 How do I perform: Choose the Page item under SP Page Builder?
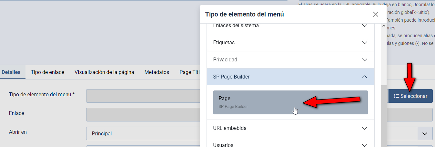(290, 102)
